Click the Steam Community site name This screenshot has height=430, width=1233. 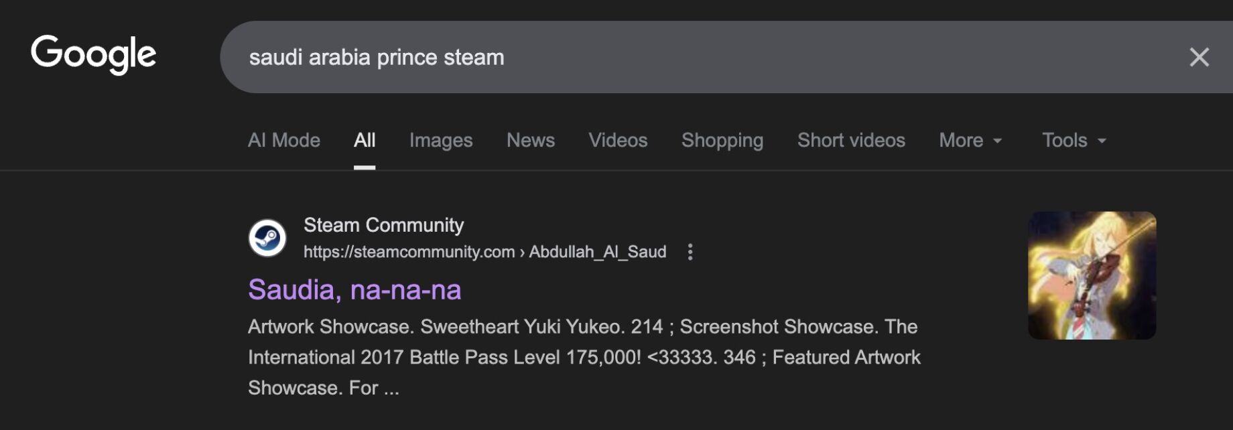pos(383,225)
